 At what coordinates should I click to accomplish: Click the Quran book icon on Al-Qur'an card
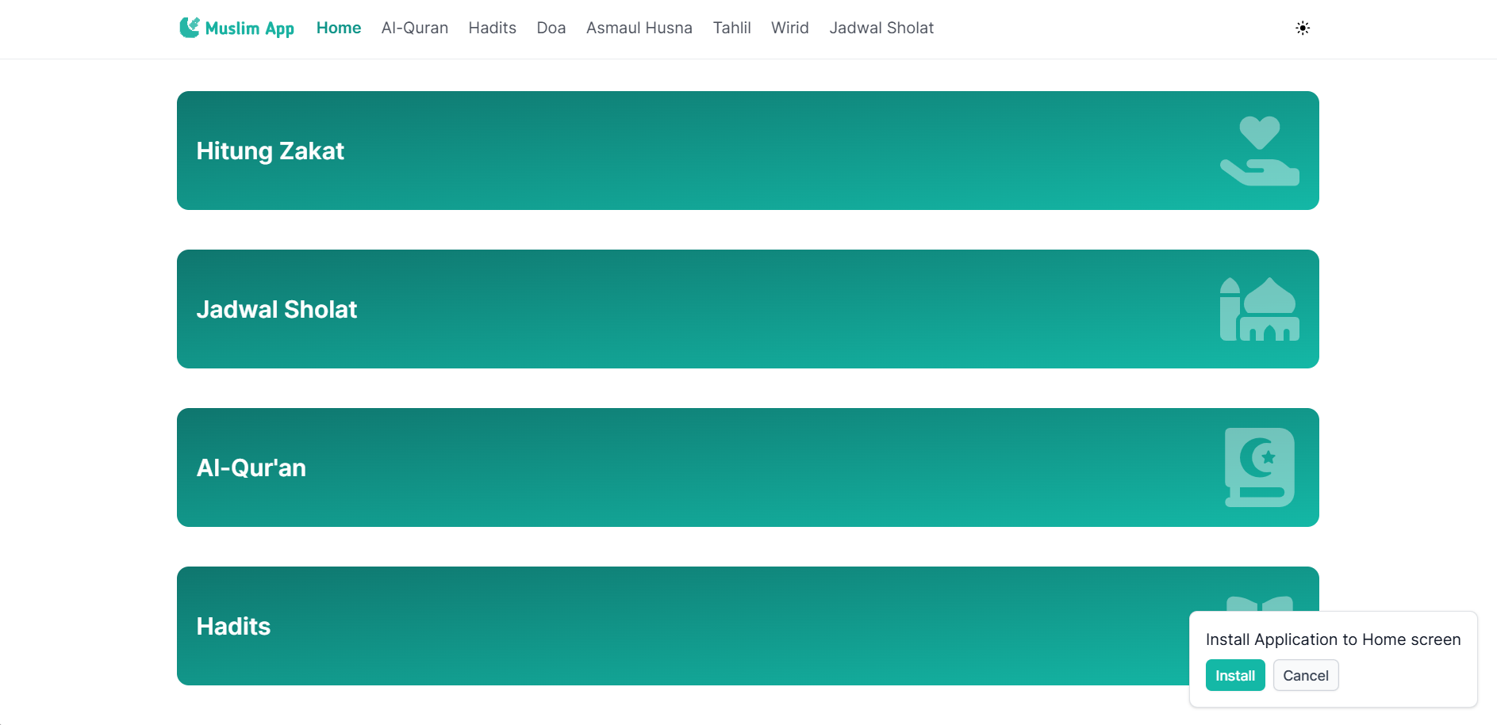point(1260,467)
